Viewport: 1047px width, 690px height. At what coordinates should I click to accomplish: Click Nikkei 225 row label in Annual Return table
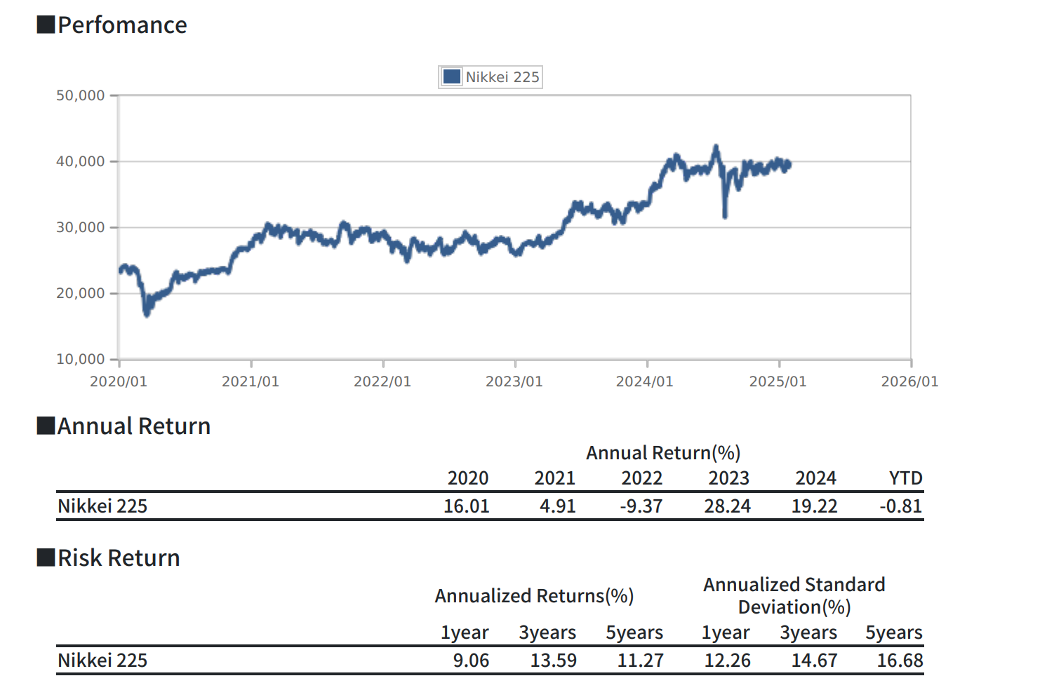click(102, 506)
